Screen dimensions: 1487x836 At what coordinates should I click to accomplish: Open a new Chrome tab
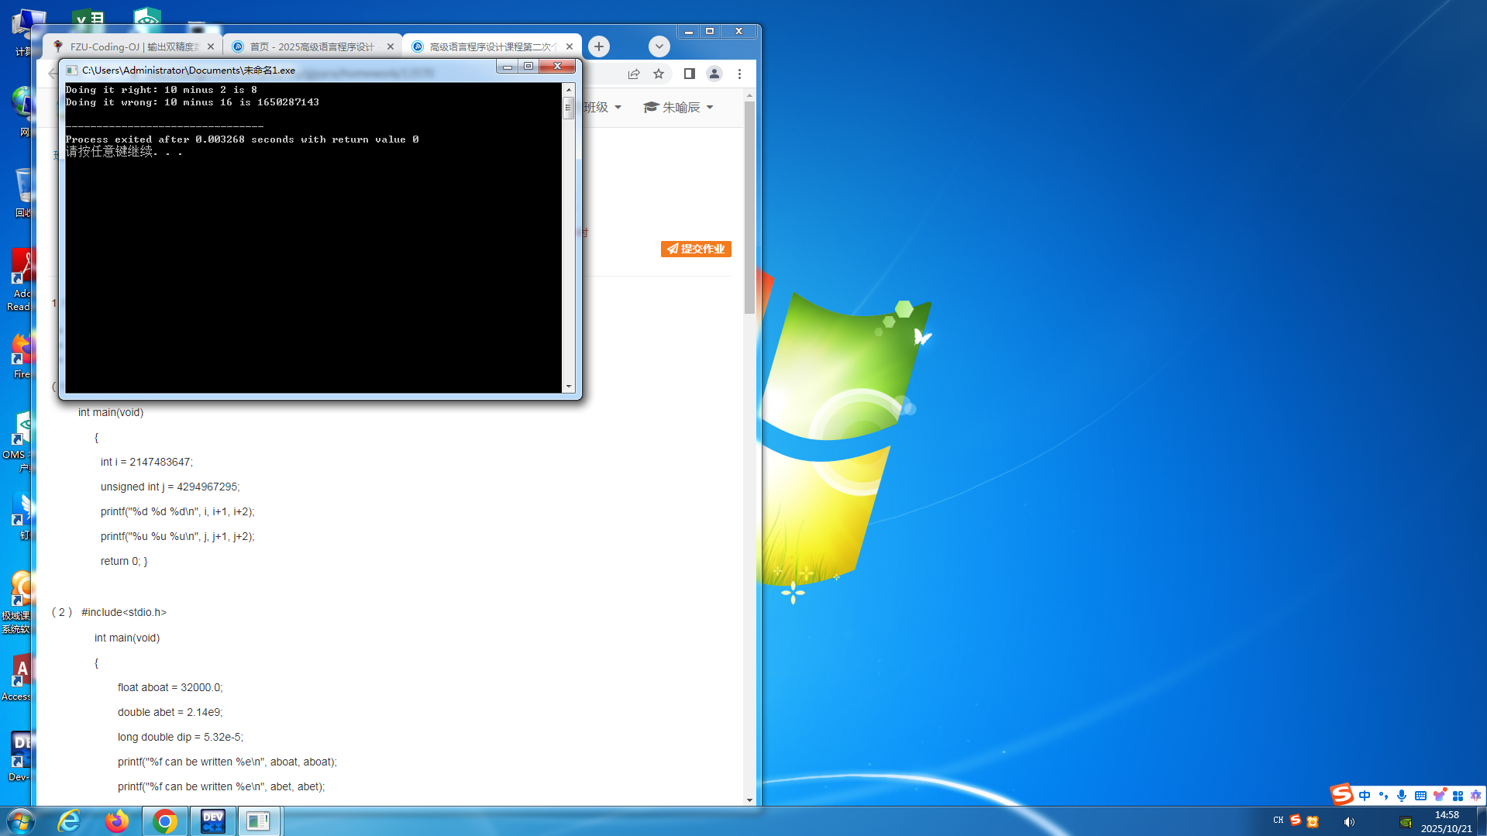[599, 46]
